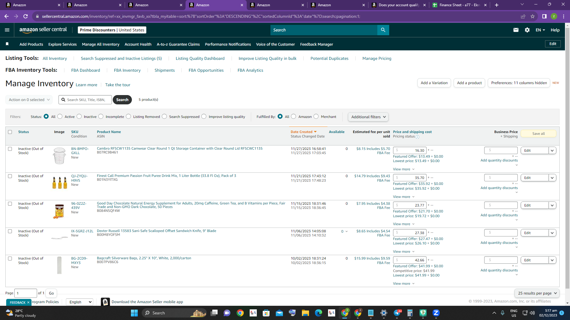Reload the page with browser refresh icon
This screenshot has width=570, height=320.
(x=26, y=16)
